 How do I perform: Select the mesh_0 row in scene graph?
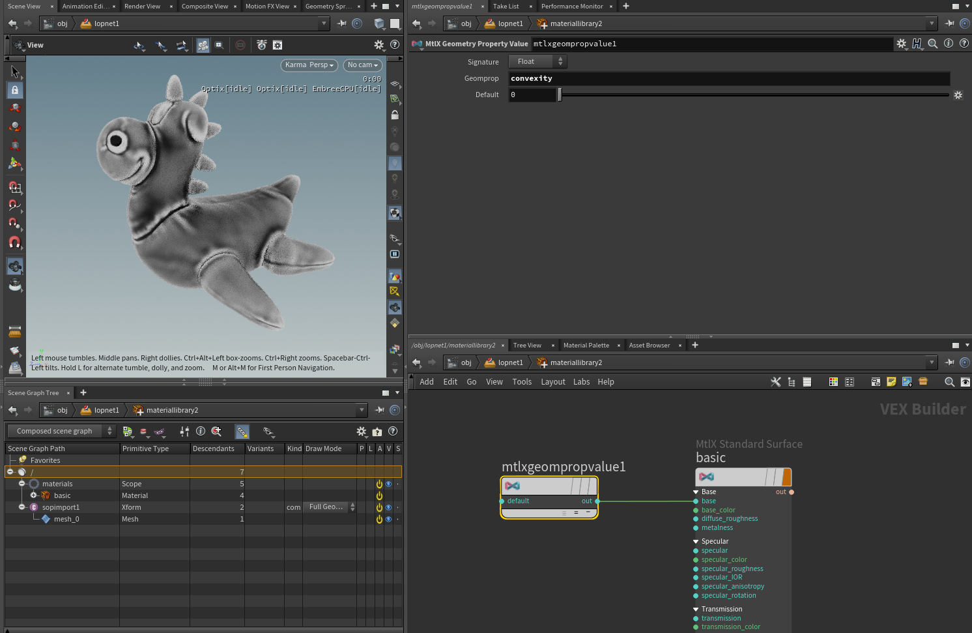pyautogui.click(x=203, y=520)
